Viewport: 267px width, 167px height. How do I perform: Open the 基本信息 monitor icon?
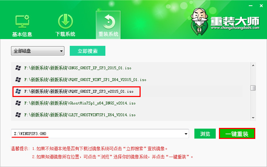[x=22, y=21]
